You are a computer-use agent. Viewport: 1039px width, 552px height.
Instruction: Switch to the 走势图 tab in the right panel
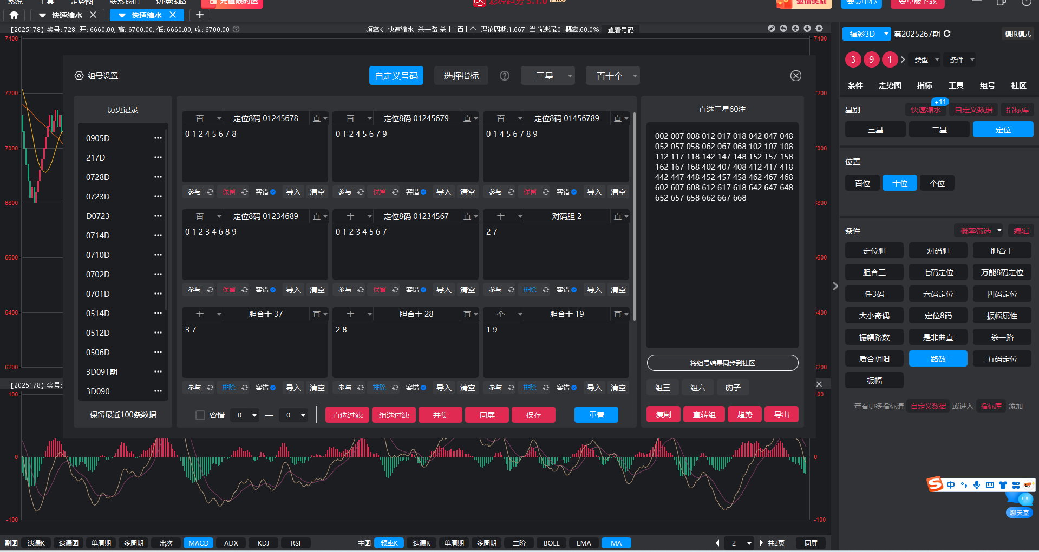pyautogui.click(x=890, y=85)
